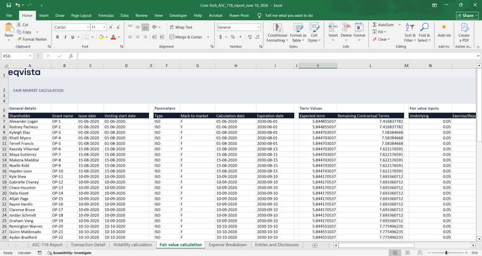The width and height of the screenshot is (482, 256).
Task: Toggle Middle Align vertical alignment
Action: [x=138, y=27]
